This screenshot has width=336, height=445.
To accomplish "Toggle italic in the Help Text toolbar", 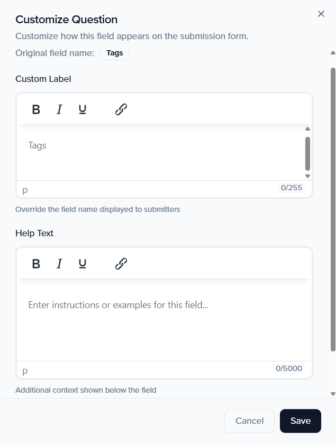I will point(59,264).
